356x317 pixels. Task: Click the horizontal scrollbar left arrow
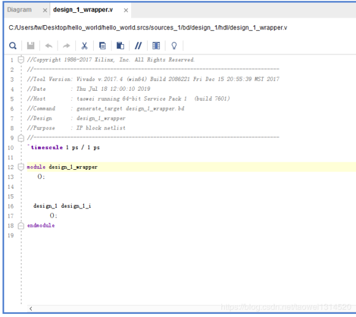pyautogui.click(x=31, y=308)
